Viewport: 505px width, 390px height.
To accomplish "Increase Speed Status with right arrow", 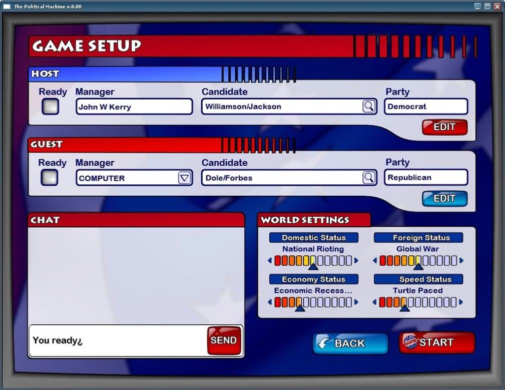I will tap(461, 302).
